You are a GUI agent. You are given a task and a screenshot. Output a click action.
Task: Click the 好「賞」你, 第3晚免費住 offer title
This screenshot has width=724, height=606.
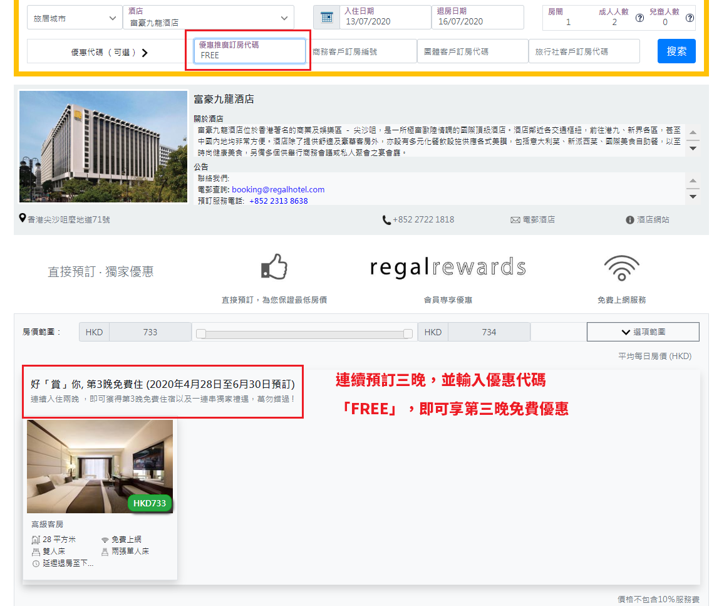pos(163,384)
